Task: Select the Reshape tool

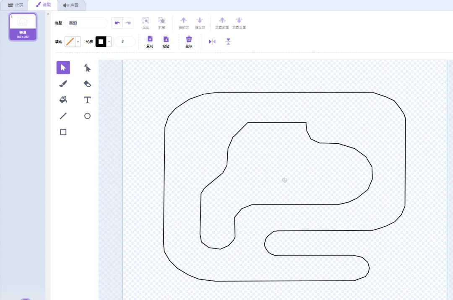Action: point(87,67)
